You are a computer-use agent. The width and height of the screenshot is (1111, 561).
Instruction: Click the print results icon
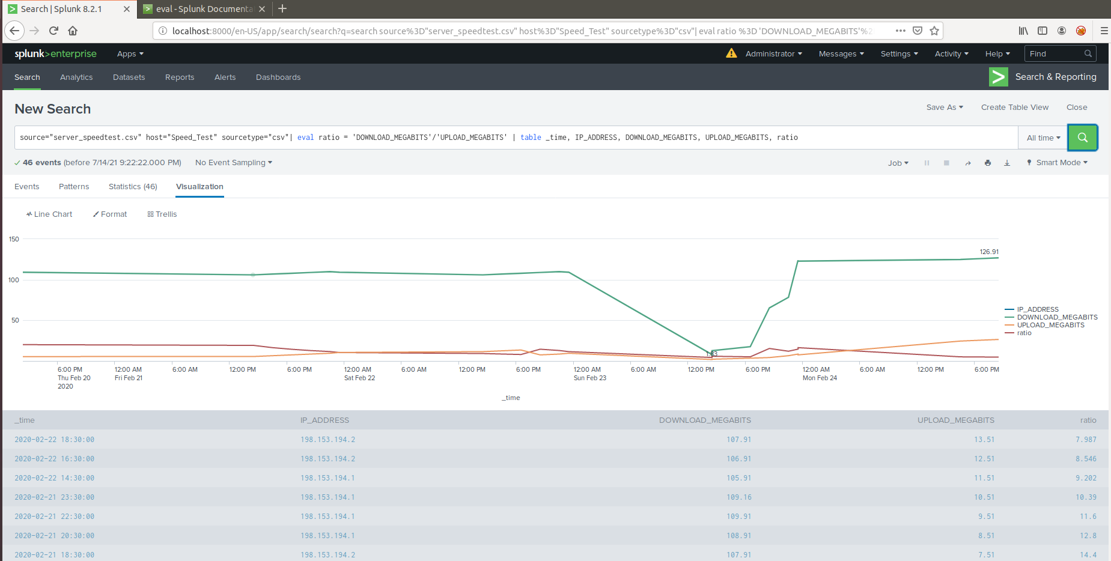(x=988, y=163)
